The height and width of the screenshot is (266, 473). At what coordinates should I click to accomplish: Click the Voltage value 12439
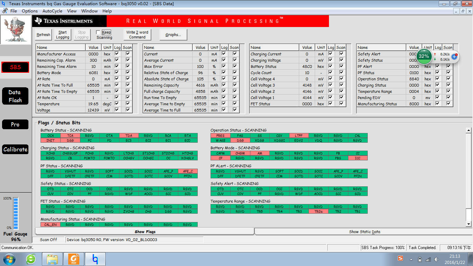point(93,110)
